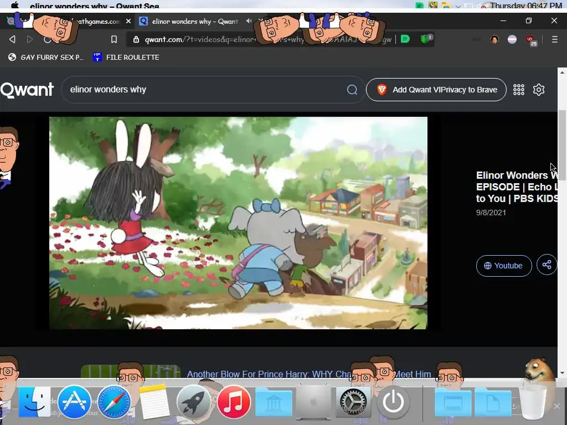Click the green chat icon in the address bar

point(405,39)
